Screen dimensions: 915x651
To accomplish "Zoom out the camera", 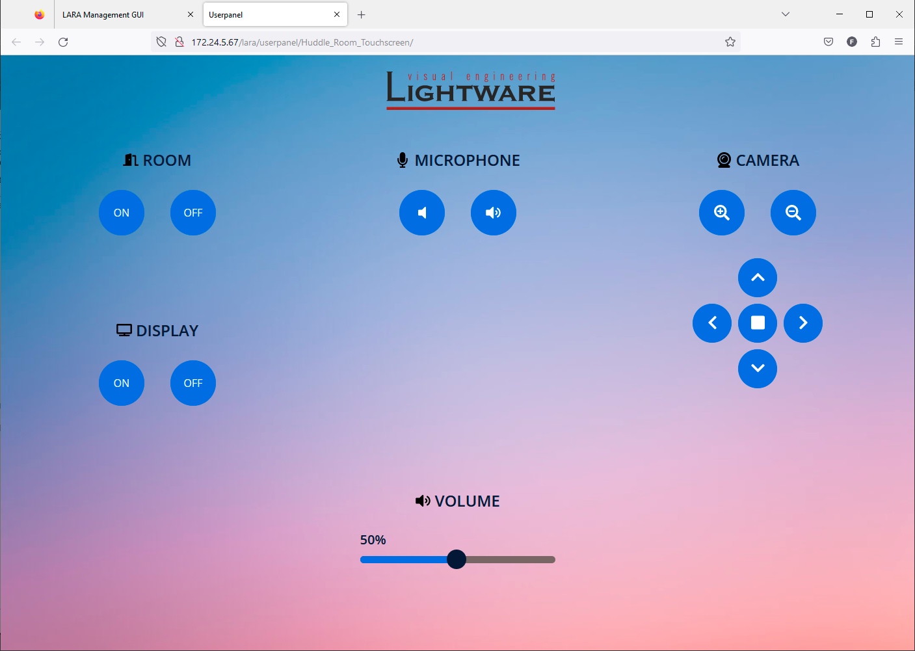I will 793,213.
